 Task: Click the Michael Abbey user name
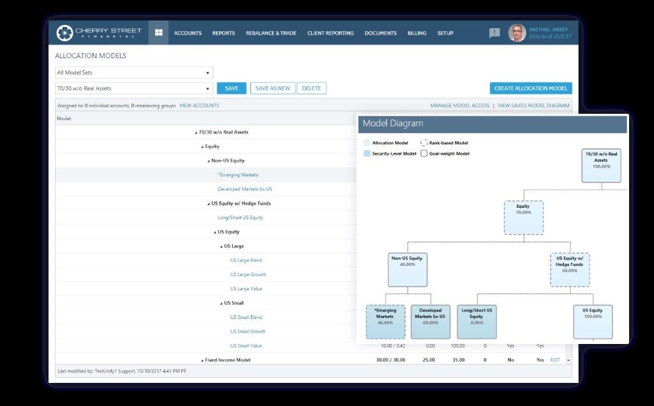coord(549,29)
